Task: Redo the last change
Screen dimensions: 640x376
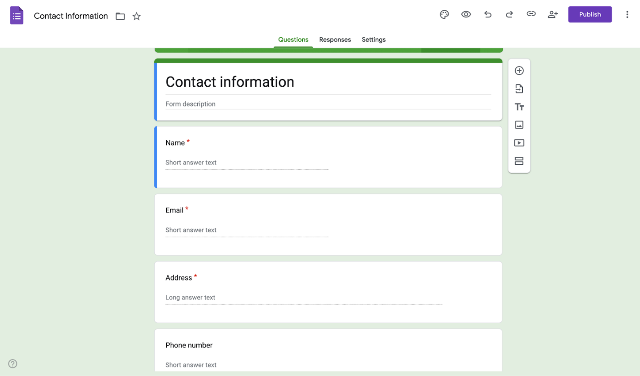Action: pos(509,14)
